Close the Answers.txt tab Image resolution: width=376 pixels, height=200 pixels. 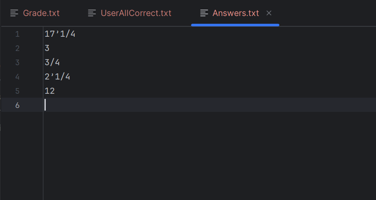coord(269,13)
